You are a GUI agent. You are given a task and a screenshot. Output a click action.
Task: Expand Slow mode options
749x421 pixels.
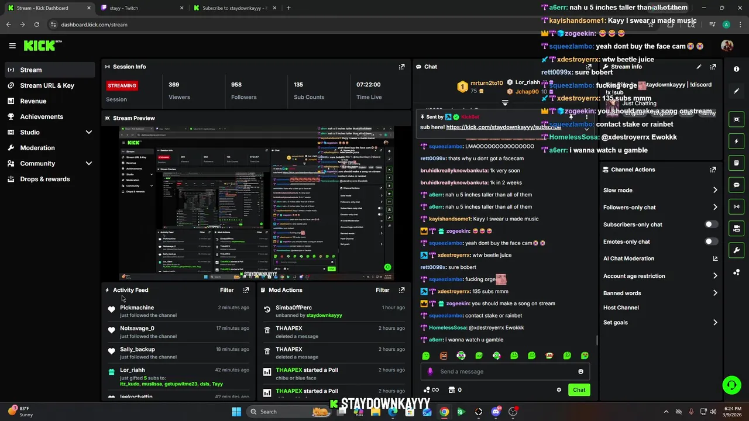[x=715, y=190]
